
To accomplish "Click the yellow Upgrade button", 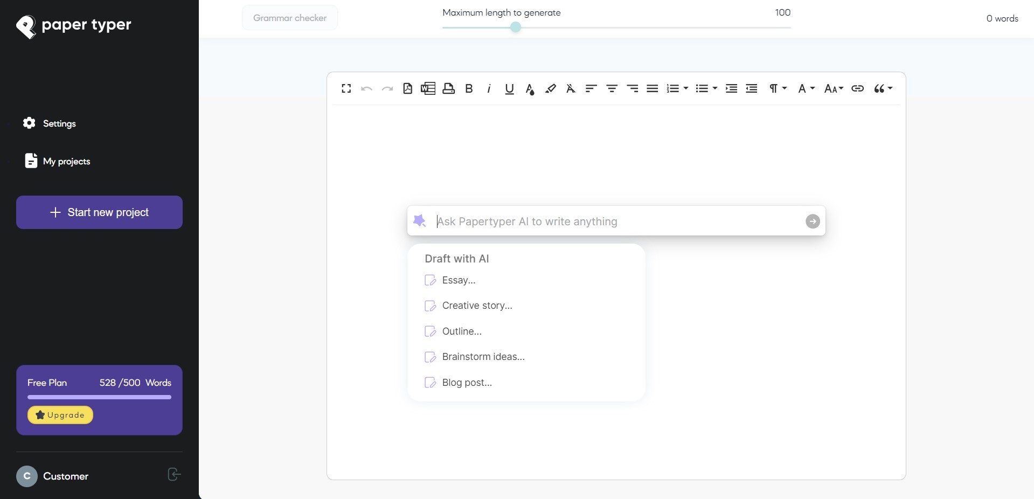I will 60,415.
